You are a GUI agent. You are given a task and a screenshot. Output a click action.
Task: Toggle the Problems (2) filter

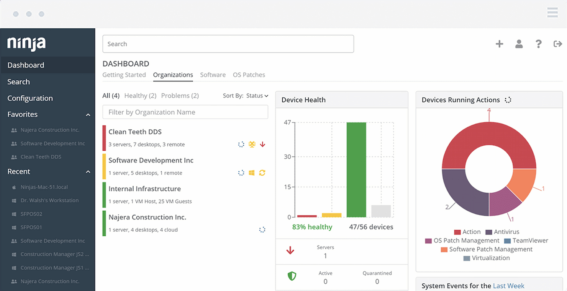(x=180, y=96)
